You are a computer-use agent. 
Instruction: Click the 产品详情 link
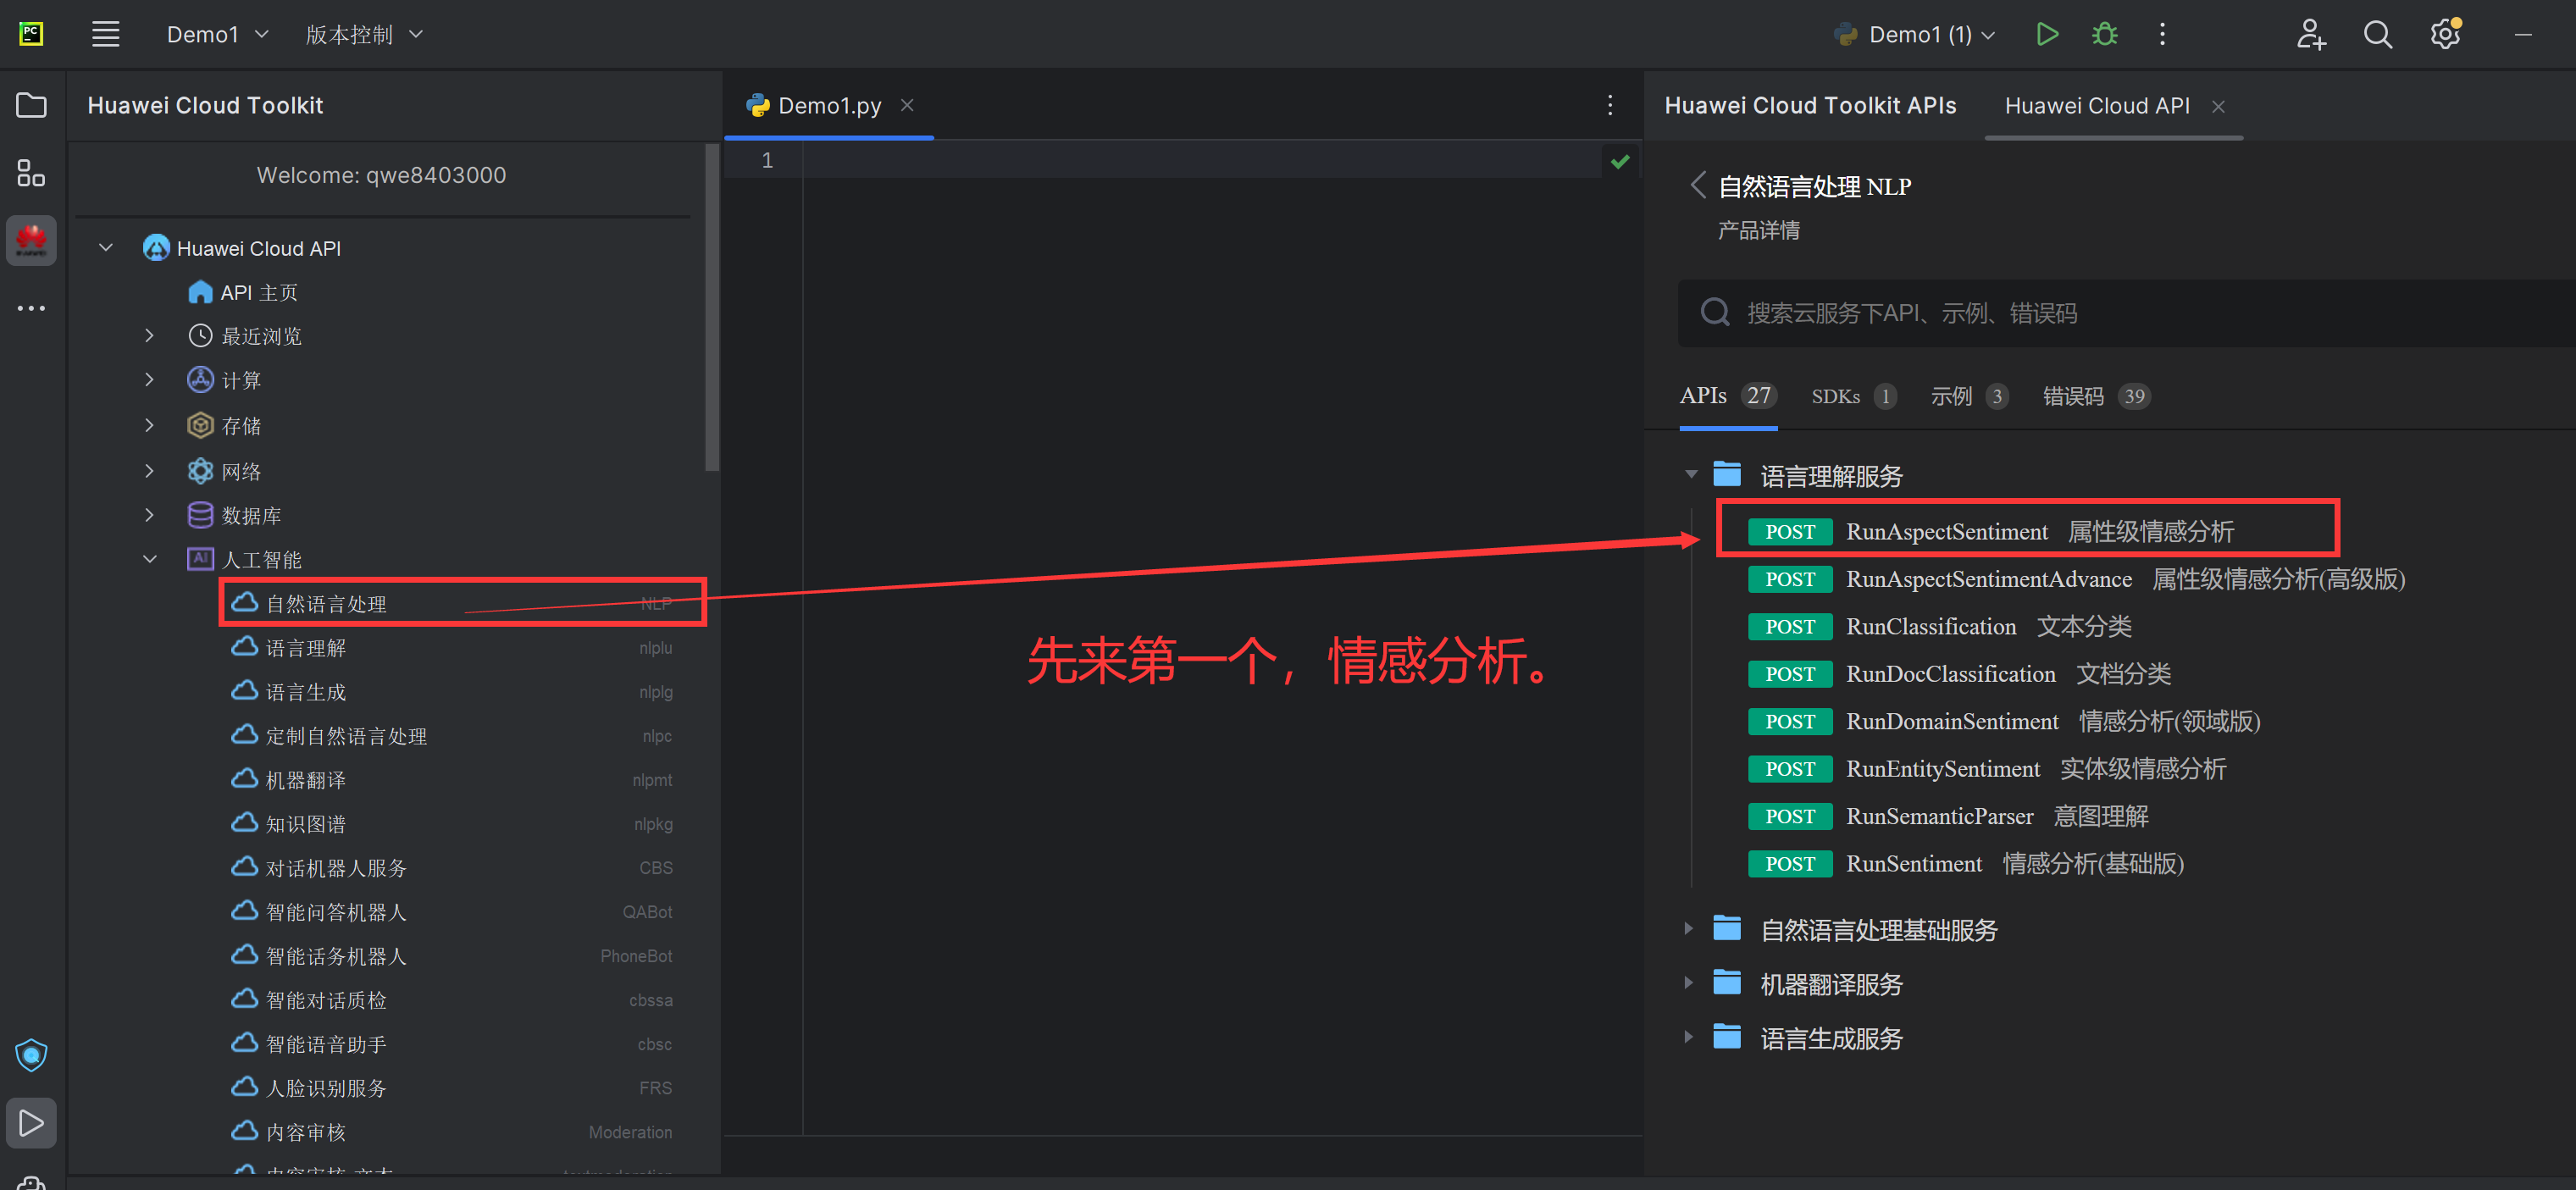pyautogui.click(x=1758, y=231)
